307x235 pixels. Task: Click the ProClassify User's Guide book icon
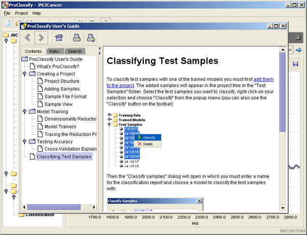pos(25,59)
